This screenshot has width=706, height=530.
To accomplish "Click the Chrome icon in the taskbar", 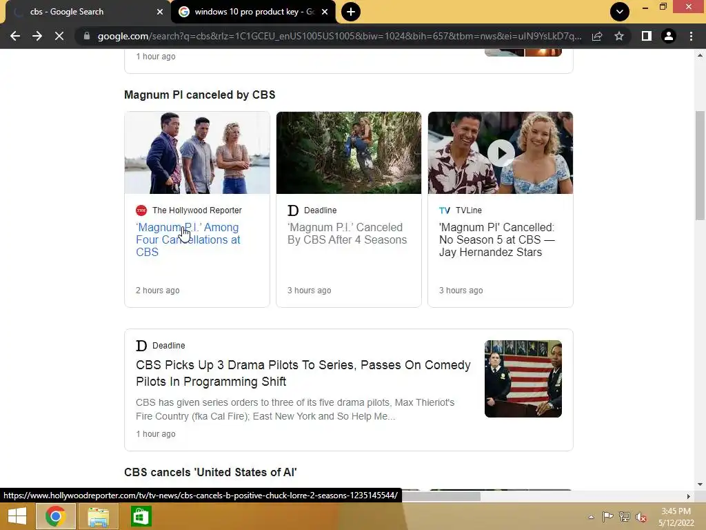I will 55,516.
